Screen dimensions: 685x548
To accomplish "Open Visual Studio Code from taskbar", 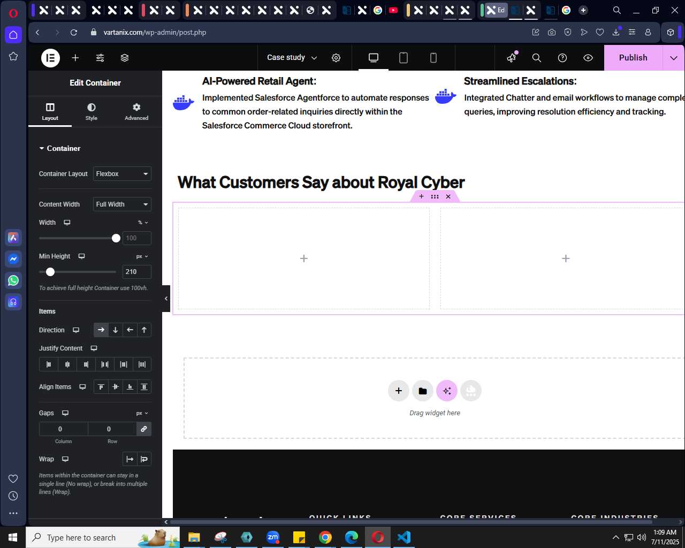I will click(x=404, y=537).
